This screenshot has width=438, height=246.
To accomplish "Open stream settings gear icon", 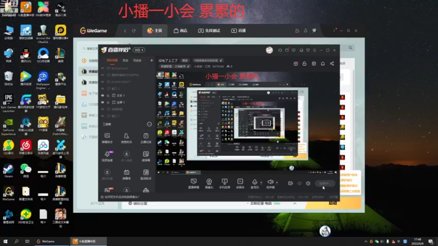I will [308, 183].
